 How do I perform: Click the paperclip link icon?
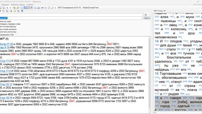pos(52,8)
